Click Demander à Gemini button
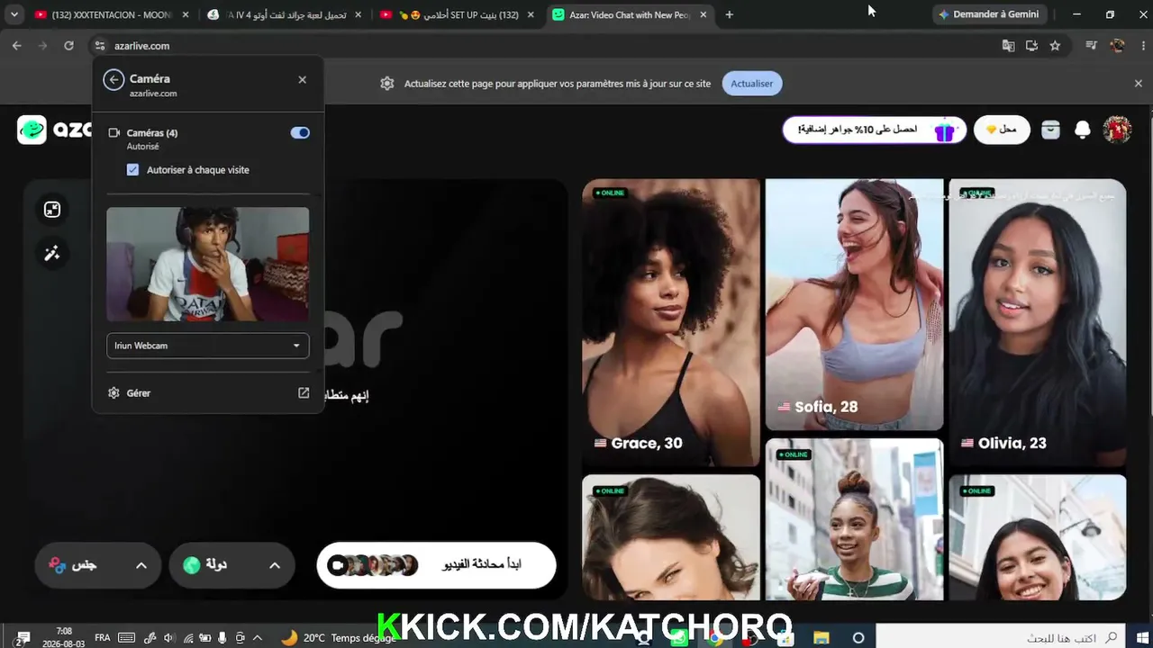This screenshot has height=648, width=1153. 989,14
